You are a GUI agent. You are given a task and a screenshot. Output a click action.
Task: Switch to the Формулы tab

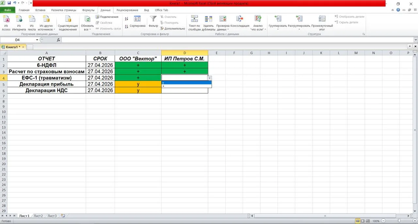point(88,10)
